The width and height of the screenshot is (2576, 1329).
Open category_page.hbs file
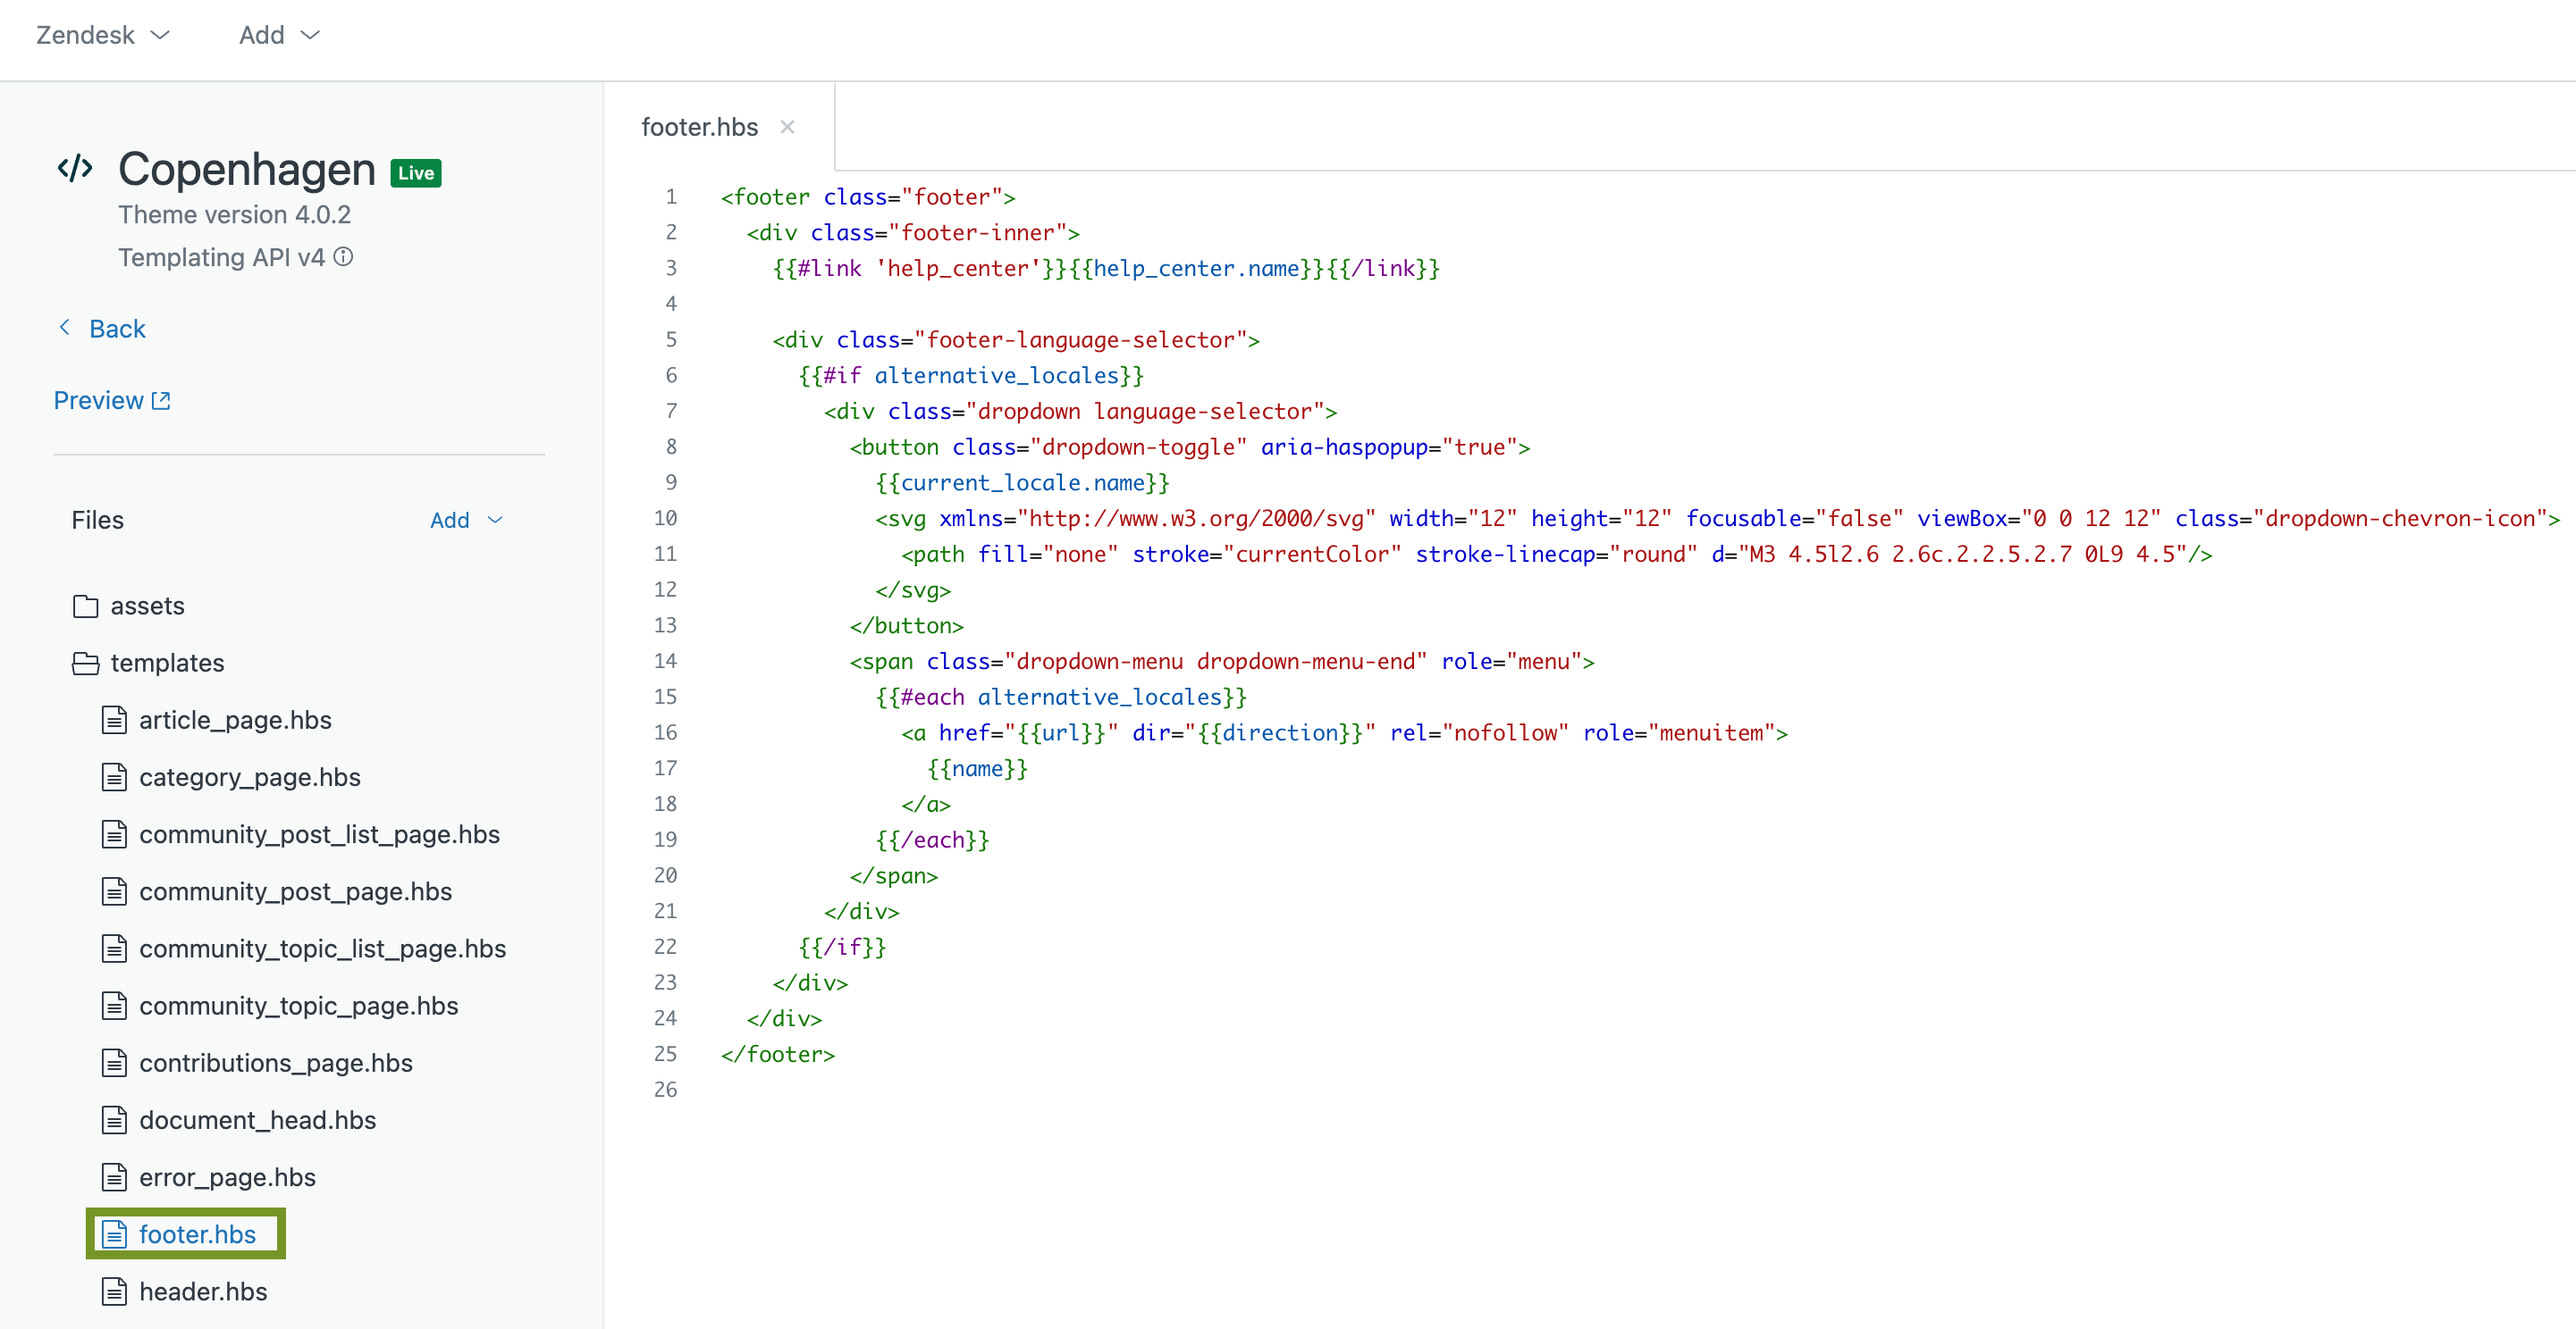coord(249,777)
